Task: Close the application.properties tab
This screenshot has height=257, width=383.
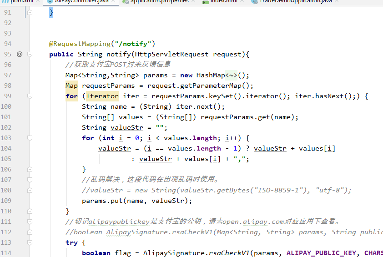Action: (x=193, y=1)
